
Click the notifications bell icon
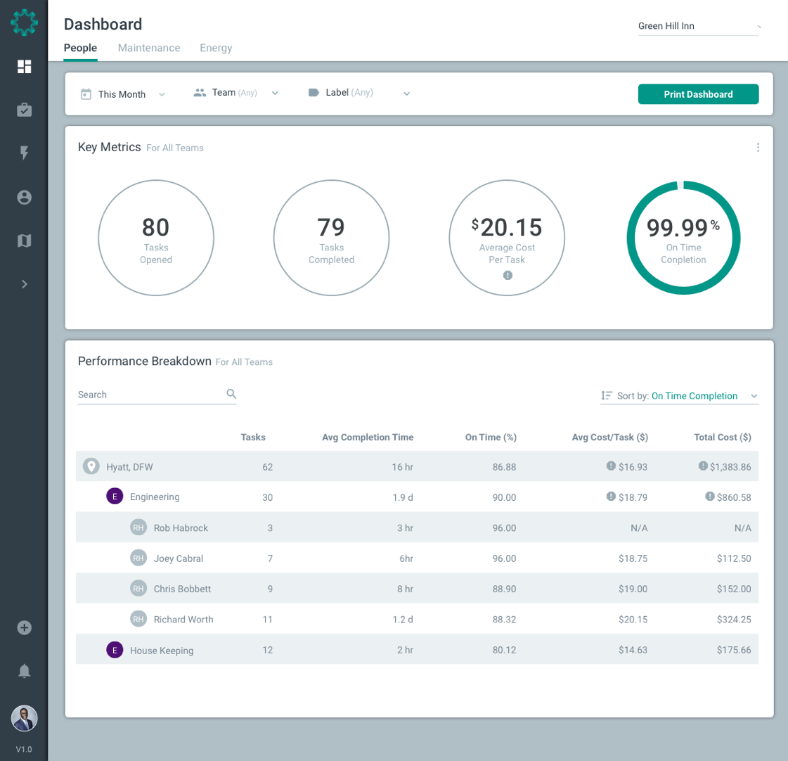(24, 671)
